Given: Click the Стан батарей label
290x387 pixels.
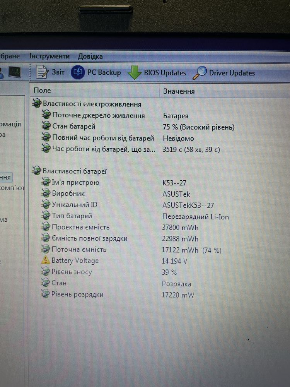Looking at the screenshot, I should (74, 127).
